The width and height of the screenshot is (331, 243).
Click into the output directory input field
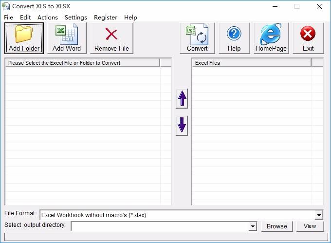point(160,226)
